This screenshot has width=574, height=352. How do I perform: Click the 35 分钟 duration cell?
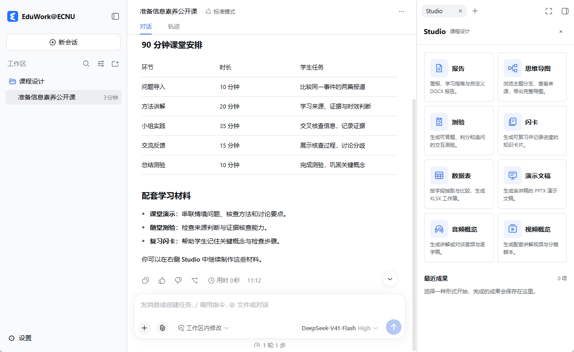pos(229,126)
